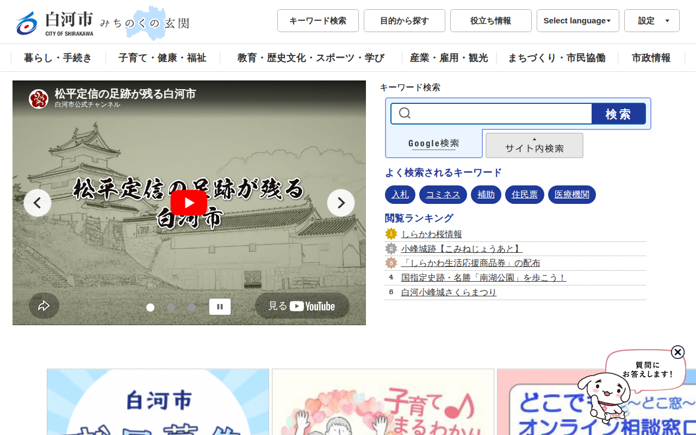Image resolution: width=696 pixels, height=435 pixels.
Task: Open the 暮らし・手続き menu
Action: 58,58
